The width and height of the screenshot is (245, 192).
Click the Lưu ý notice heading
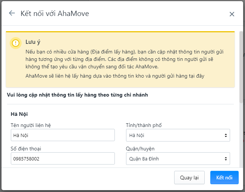[33, 42]
